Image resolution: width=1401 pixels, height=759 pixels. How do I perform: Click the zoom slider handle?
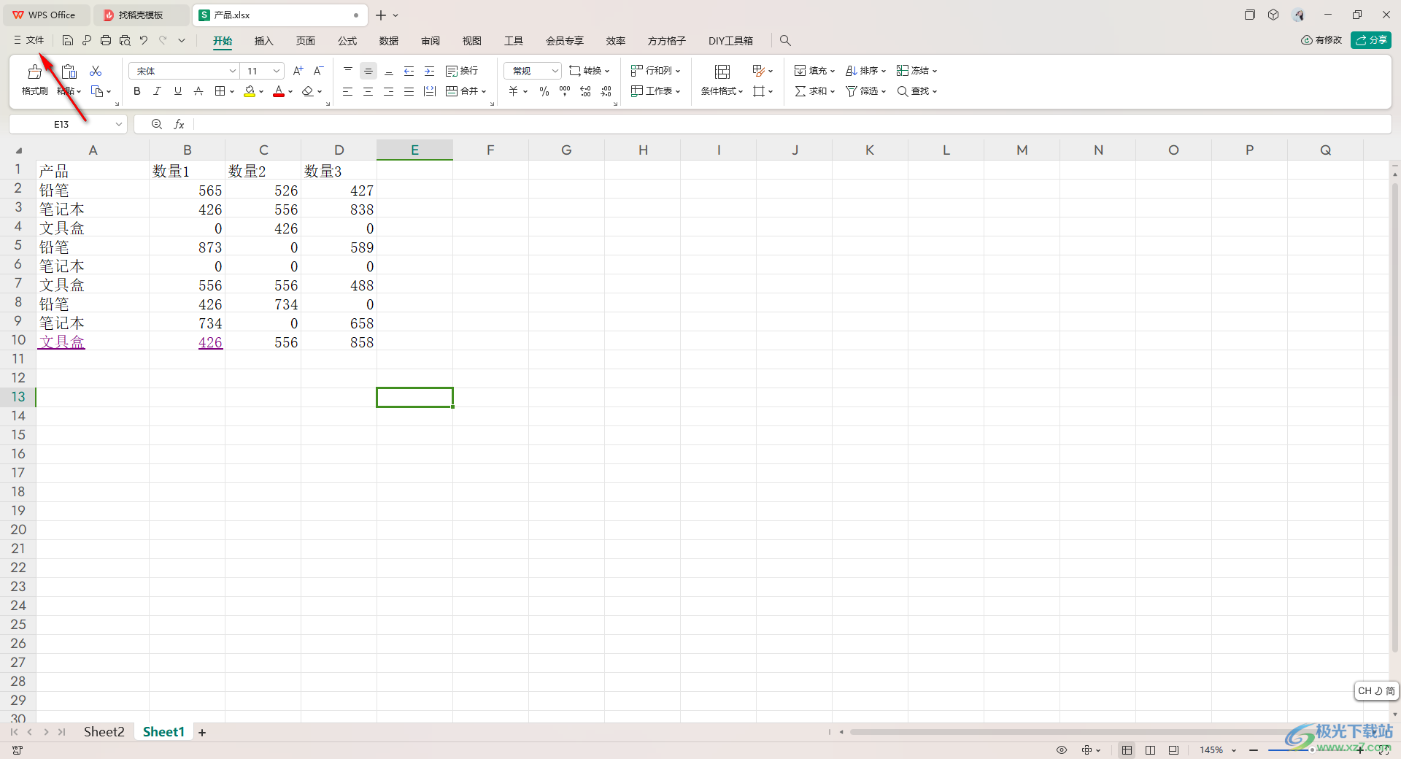pyautogui.click(x=1312, y=750)
